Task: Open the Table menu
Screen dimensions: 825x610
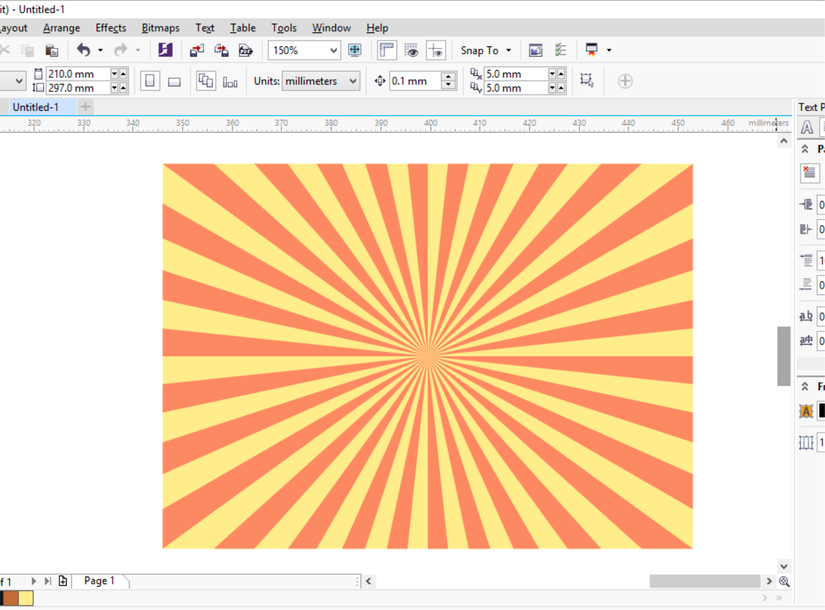Action: tap(243, 28)
